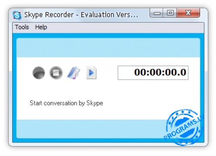216x156 pixels.
Task: Open the Help menu
Action: (x=41, y=27)
